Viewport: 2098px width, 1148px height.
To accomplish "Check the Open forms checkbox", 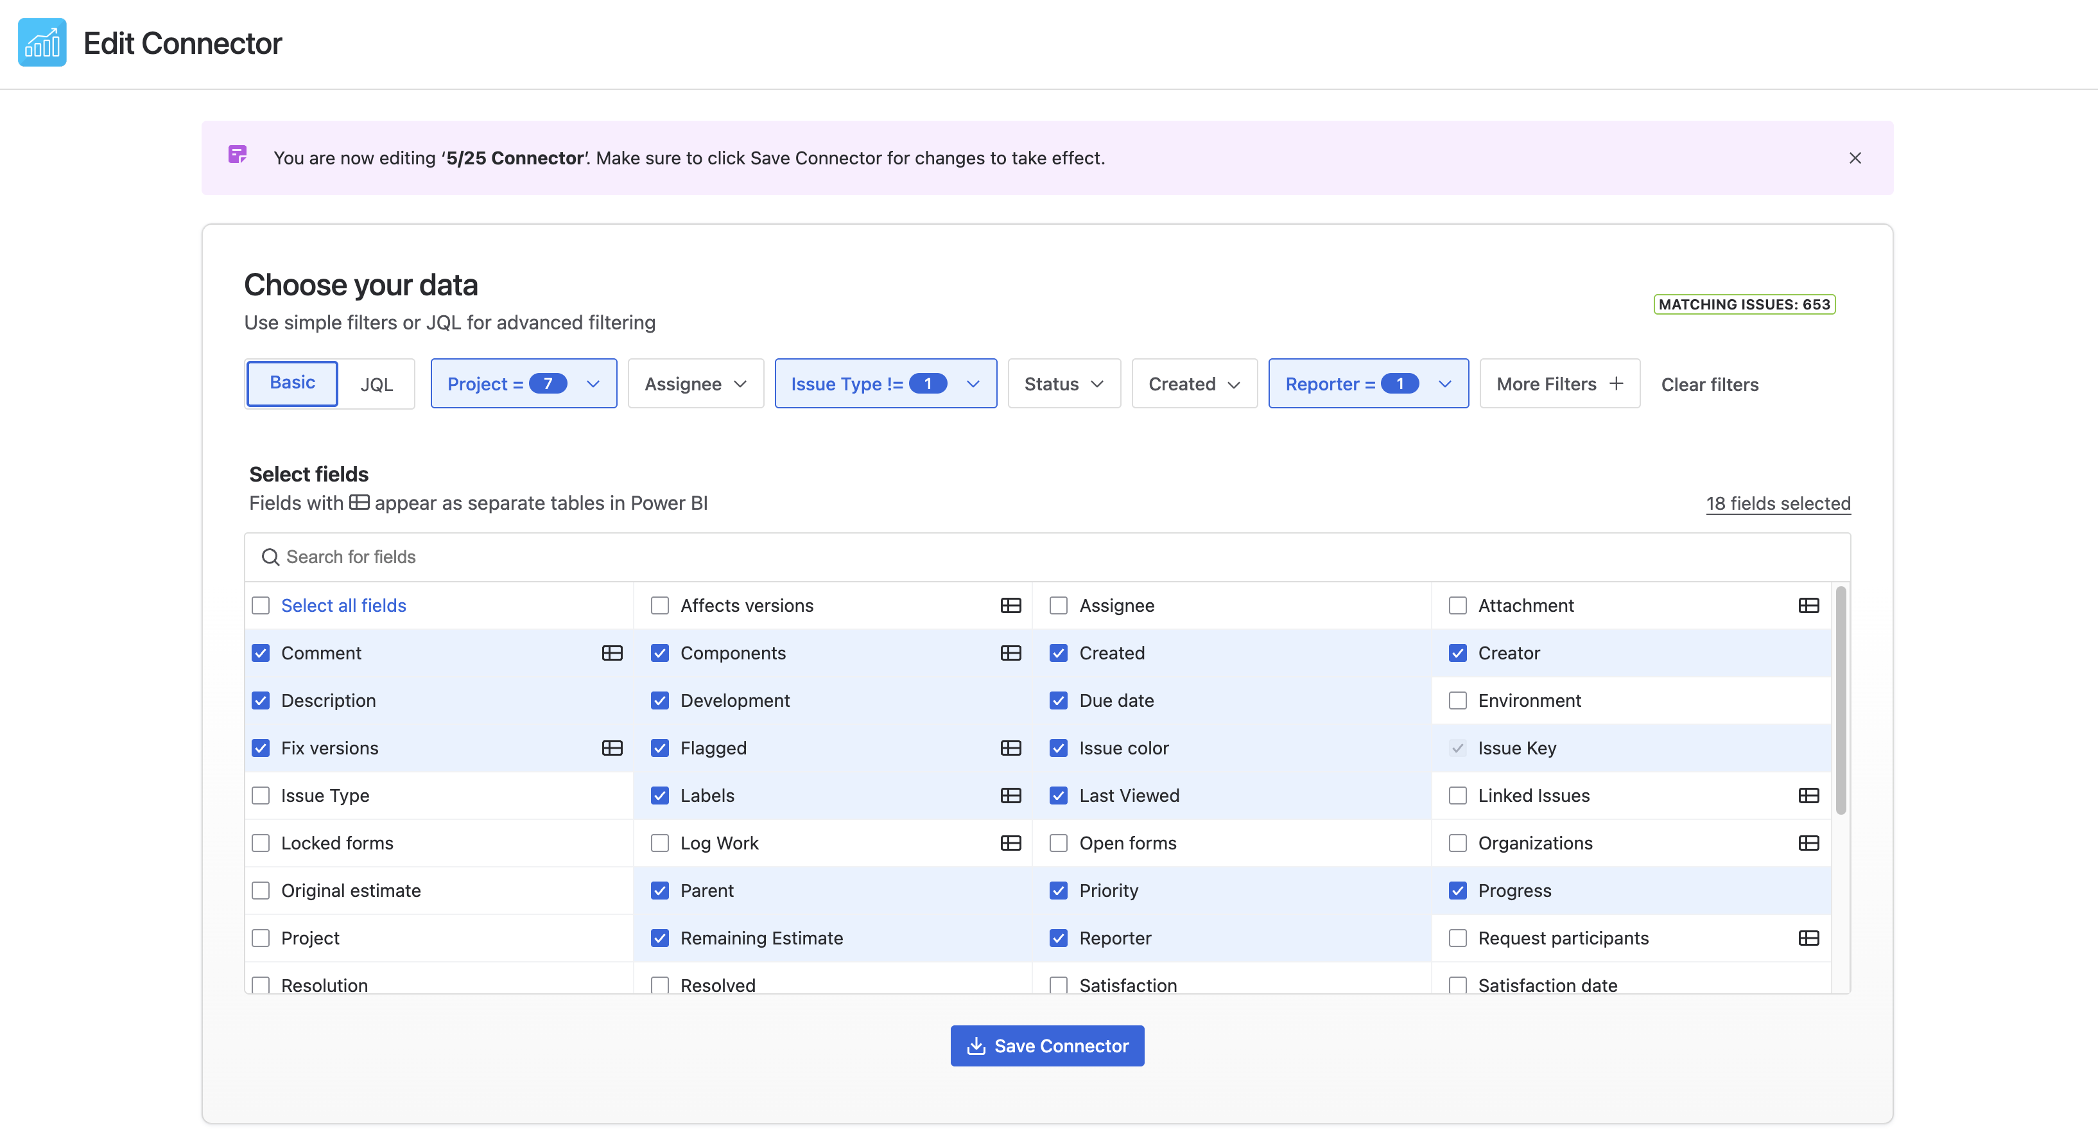I will tap(1058, 842).
